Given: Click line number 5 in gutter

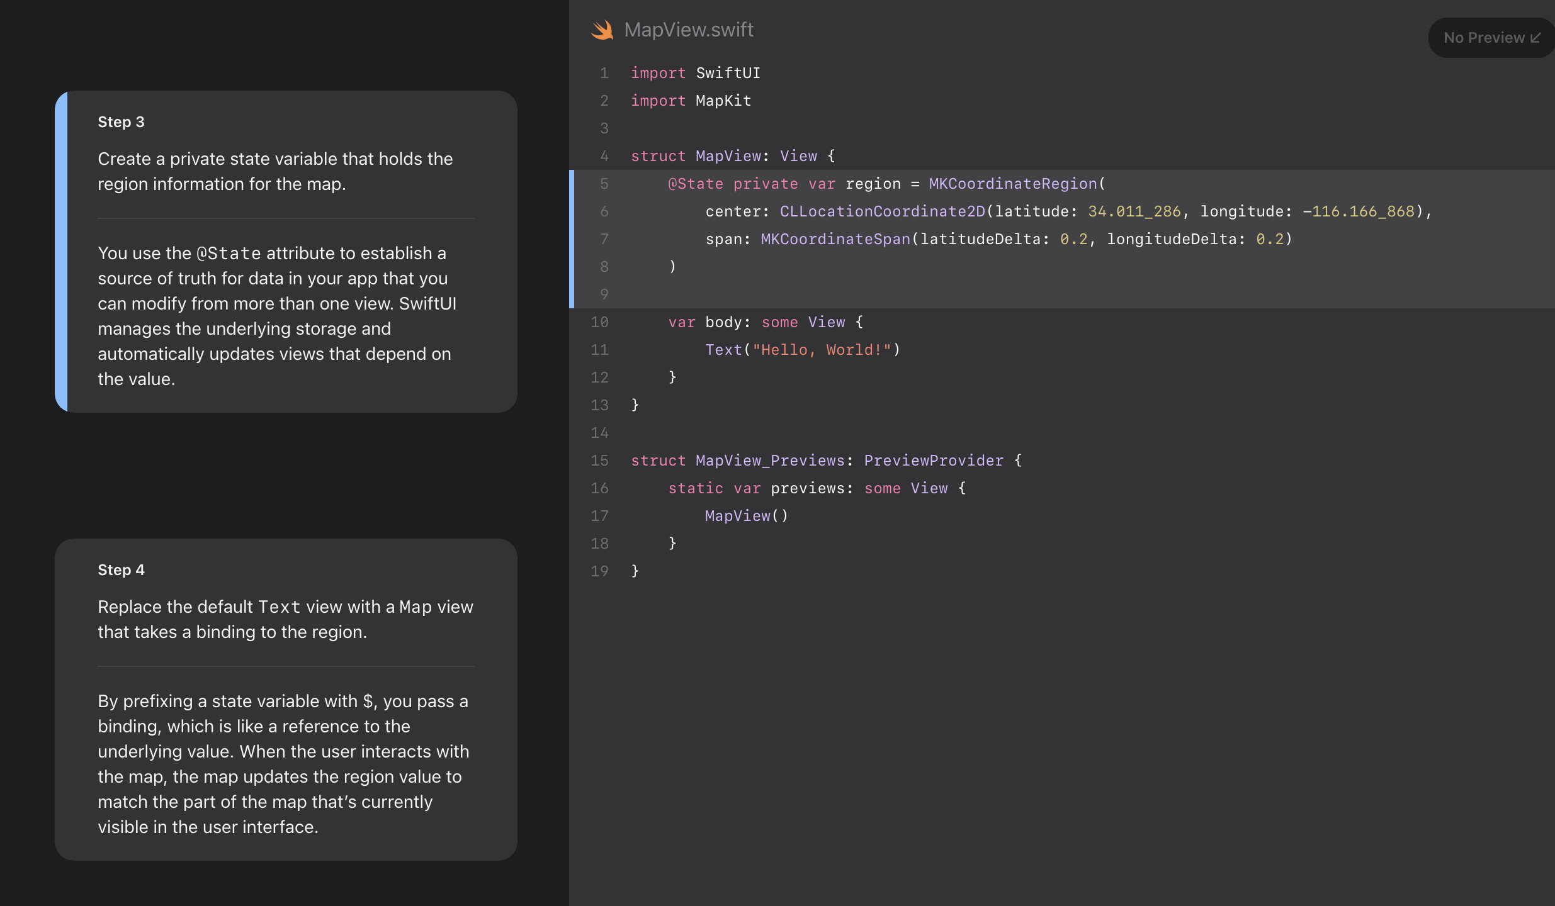Looking at the screenshot, I should click(x=604, y=184).
